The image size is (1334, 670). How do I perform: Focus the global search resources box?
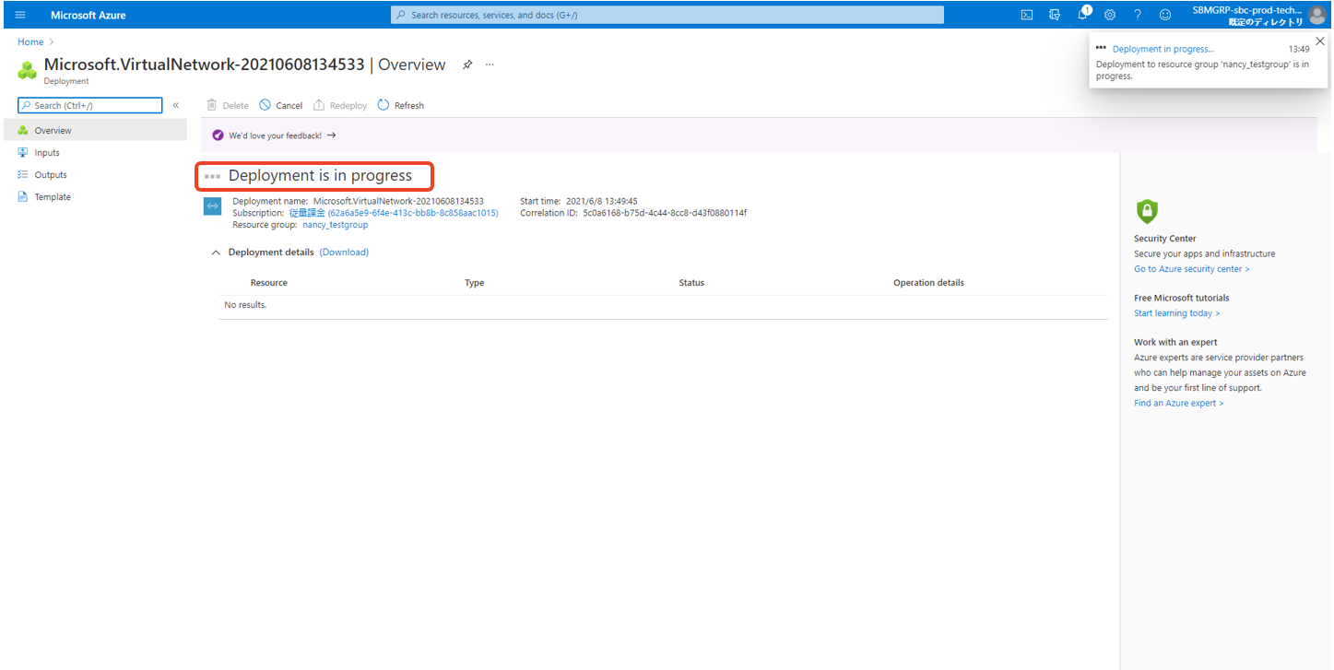(x=667, y=15)
